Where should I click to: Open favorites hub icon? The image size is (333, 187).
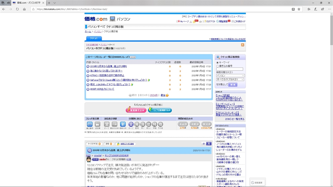(309, 9)
